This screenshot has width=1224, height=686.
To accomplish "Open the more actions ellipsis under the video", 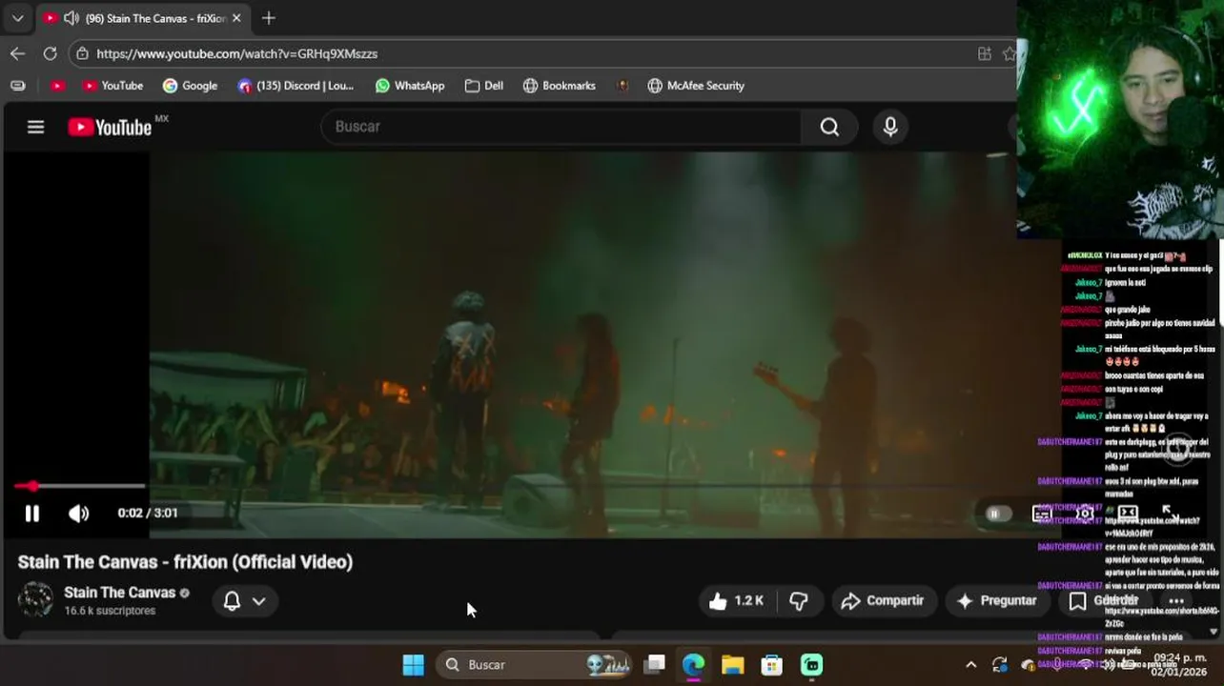I will [1175, 601].
